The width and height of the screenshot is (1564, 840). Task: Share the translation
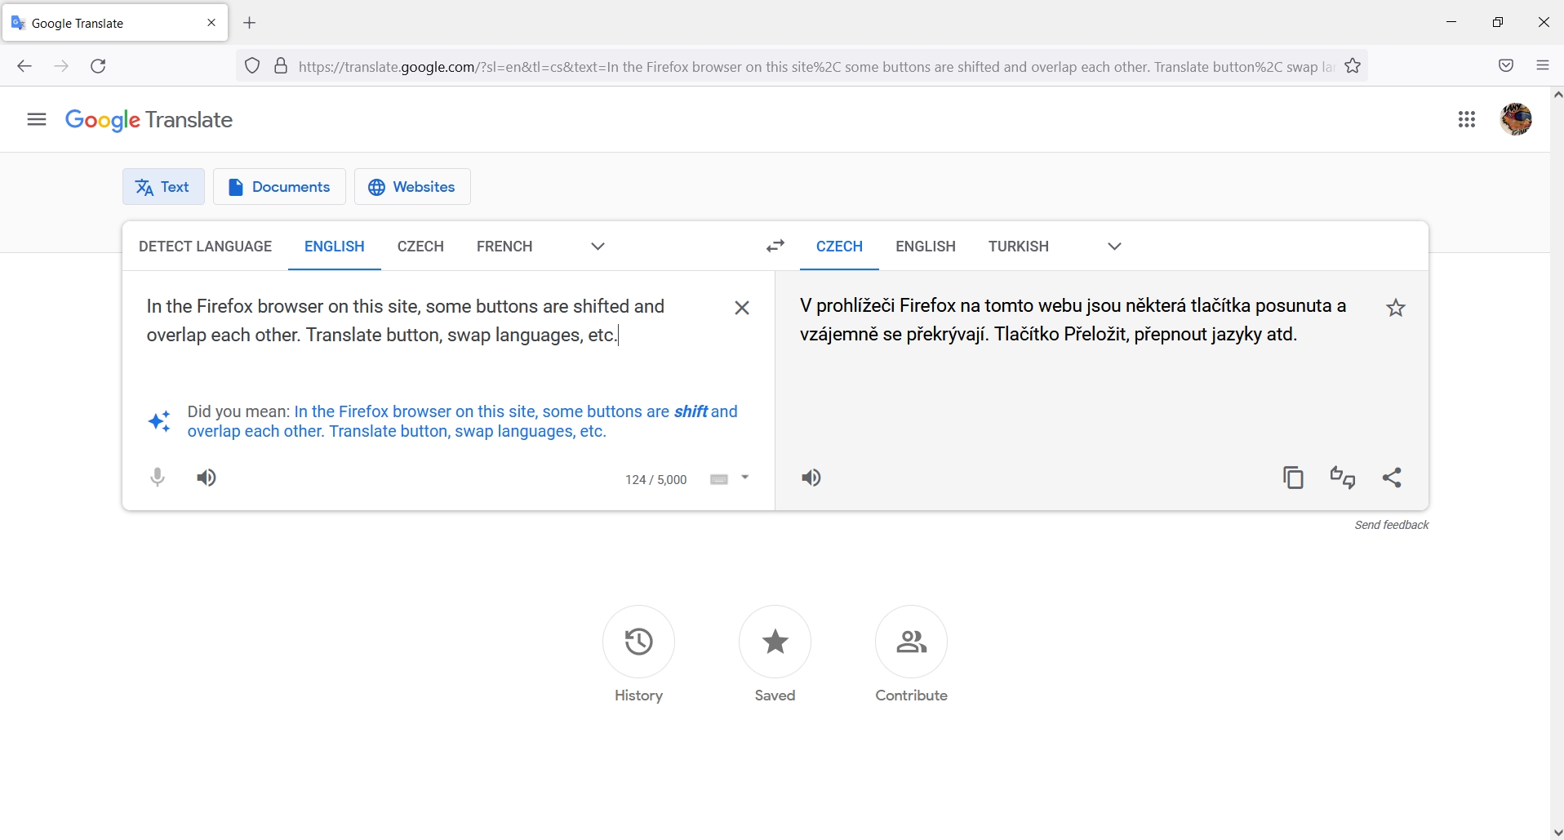click(x=1393, y=478)
